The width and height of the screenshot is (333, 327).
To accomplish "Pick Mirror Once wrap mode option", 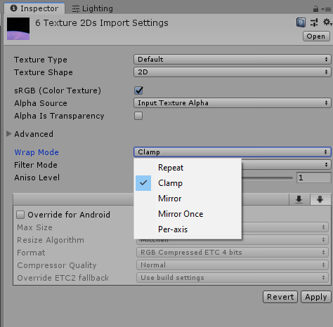I will click(x=188, y=214).
